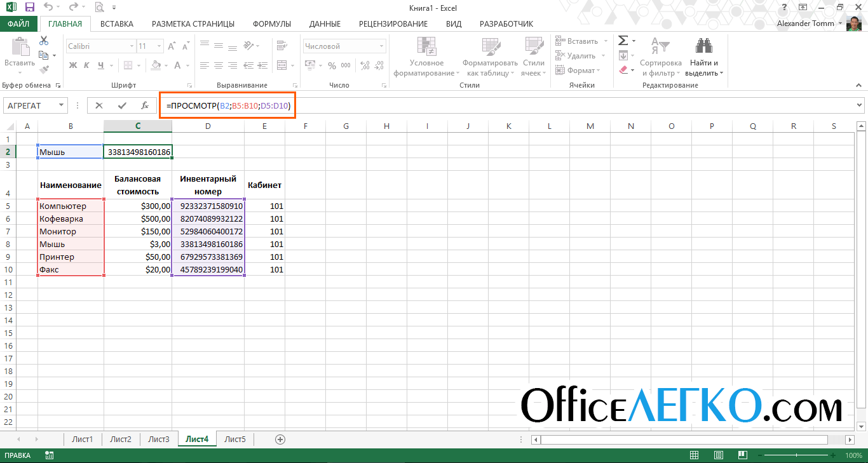This screenshot has height=463, width=868.
Task: Switch to the Лист2 sheet tab
Action: pos(121,440)
